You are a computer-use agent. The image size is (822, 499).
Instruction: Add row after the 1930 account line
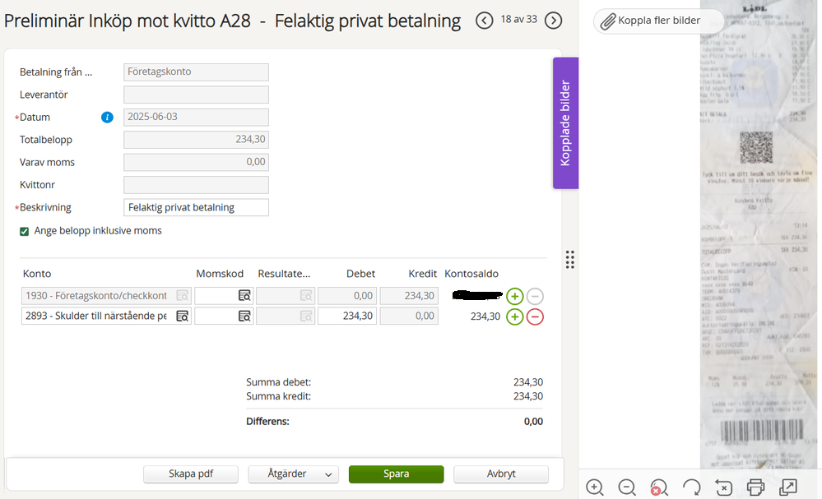point(515,297)
